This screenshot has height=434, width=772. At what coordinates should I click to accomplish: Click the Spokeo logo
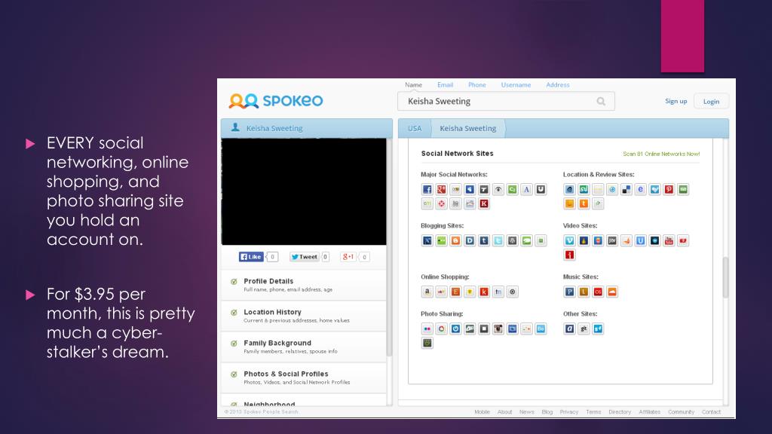(276, 101)
